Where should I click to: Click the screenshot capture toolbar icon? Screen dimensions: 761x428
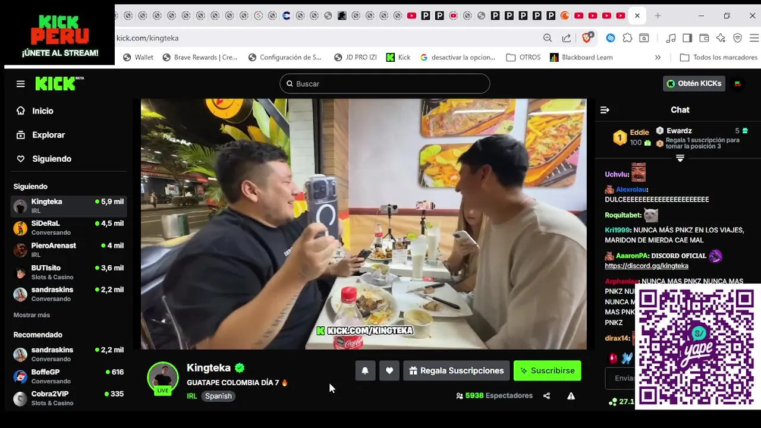click(x=644, y=38)
